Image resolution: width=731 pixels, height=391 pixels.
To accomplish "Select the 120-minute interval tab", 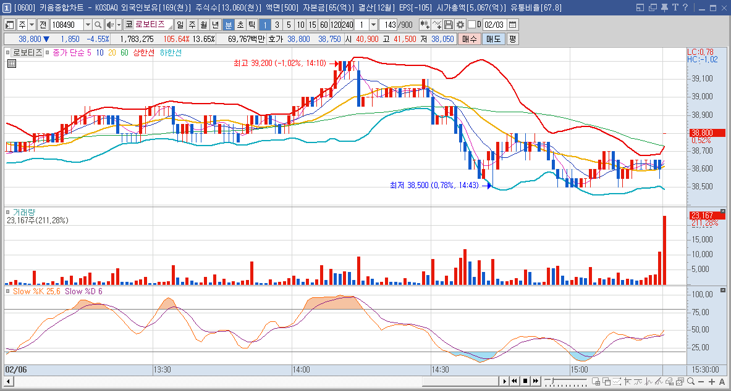I will [336, 25].
